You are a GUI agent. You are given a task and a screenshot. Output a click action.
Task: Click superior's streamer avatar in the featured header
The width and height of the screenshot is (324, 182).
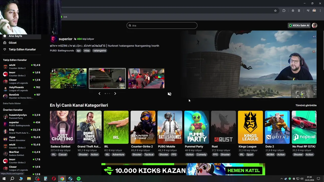coord(53,39)
